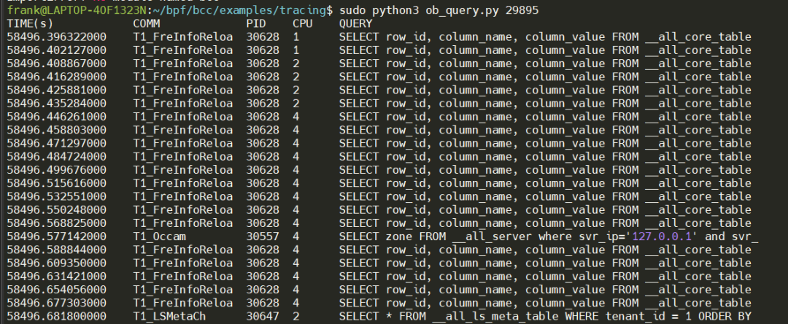Viewport: 788px width, 324px height.
Task: Select timestamp 58496.396322000
Action: pos(57,36)
